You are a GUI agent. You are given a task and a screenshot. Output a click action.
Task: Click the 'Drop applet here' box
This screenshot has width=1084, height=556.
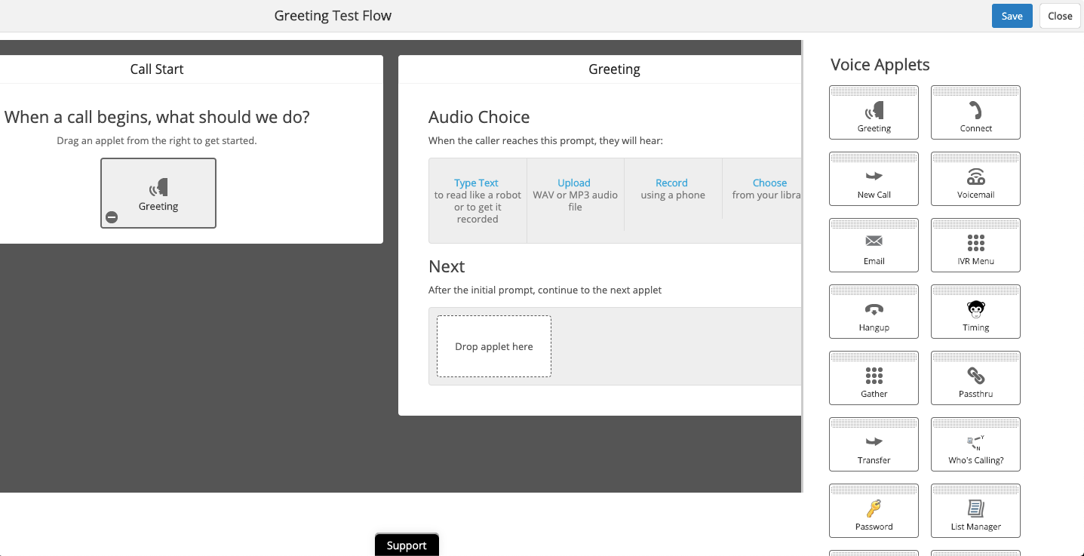[494, 346]
